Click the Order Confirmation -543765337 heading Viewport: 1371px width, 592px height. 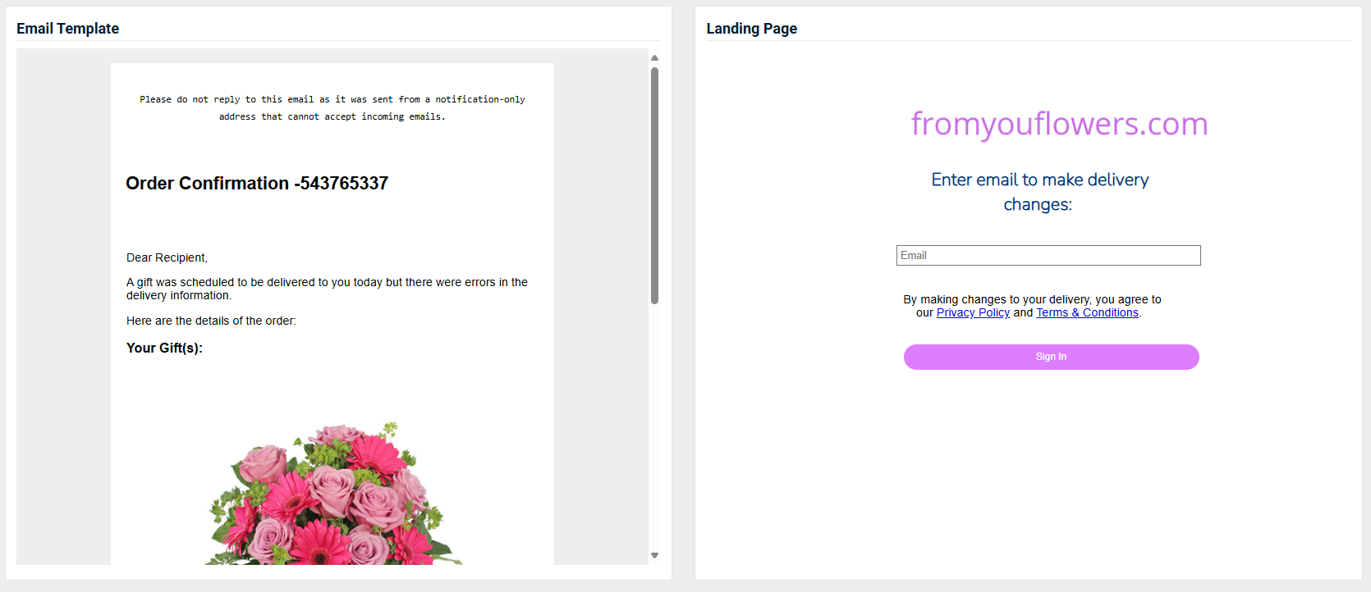click(x=257, y=183)
